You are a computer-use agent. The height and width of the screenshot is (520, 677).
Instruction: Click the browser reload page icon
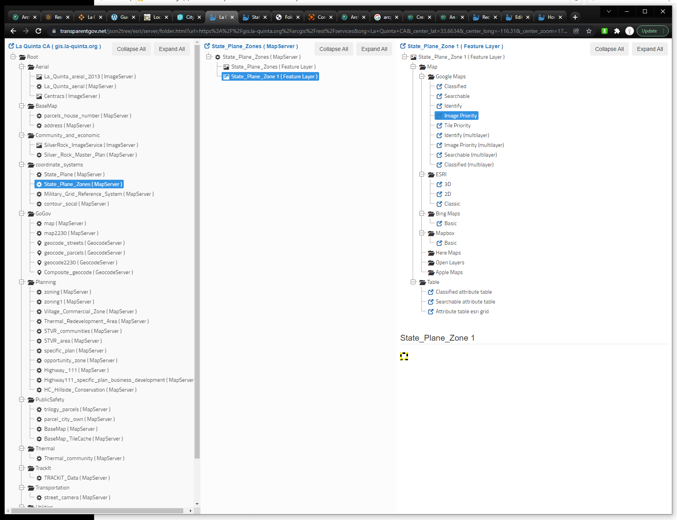[38, 31]
